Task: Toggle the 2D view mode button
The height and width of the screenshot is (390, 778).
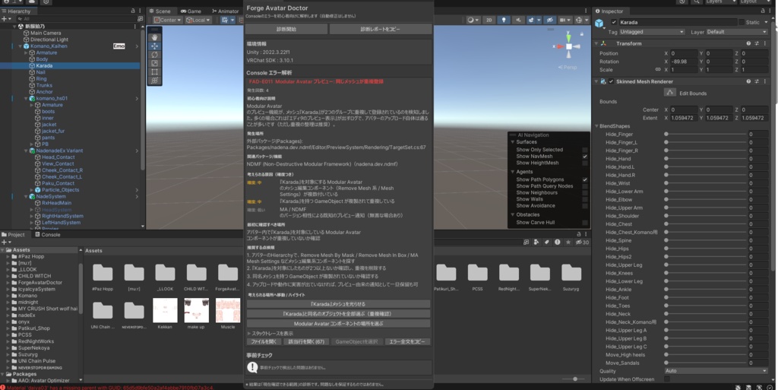Action: point(489,20)
